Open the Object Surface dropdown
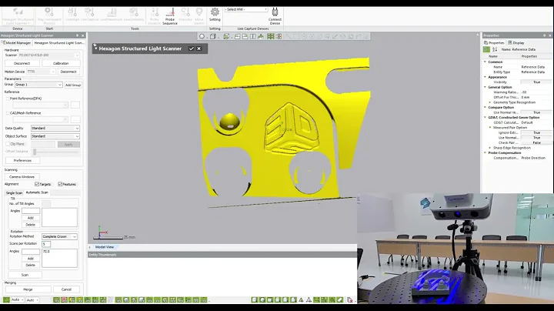The height and width of the screenshot is (311, 554). click(55, 136)
